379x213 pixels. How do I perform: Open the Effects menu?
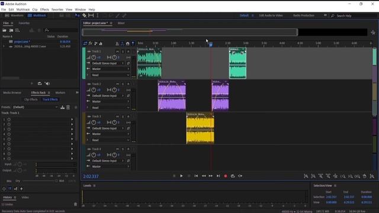[44, 9]
